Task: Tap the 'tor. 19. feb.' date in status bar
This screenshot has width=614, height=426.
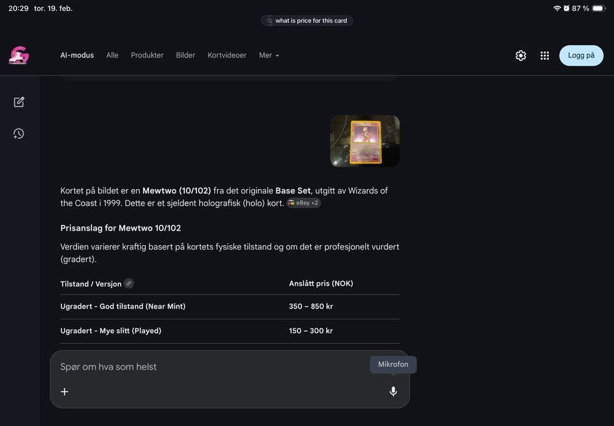Action: point(53,8)
